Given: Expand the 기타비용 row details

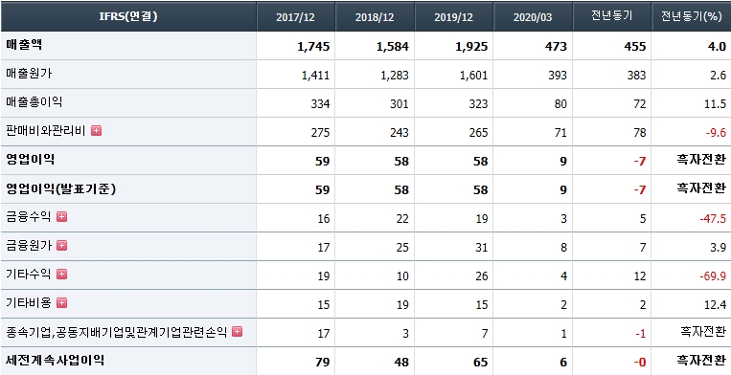Looking at the screenshot, I should (x=62, y=303).
